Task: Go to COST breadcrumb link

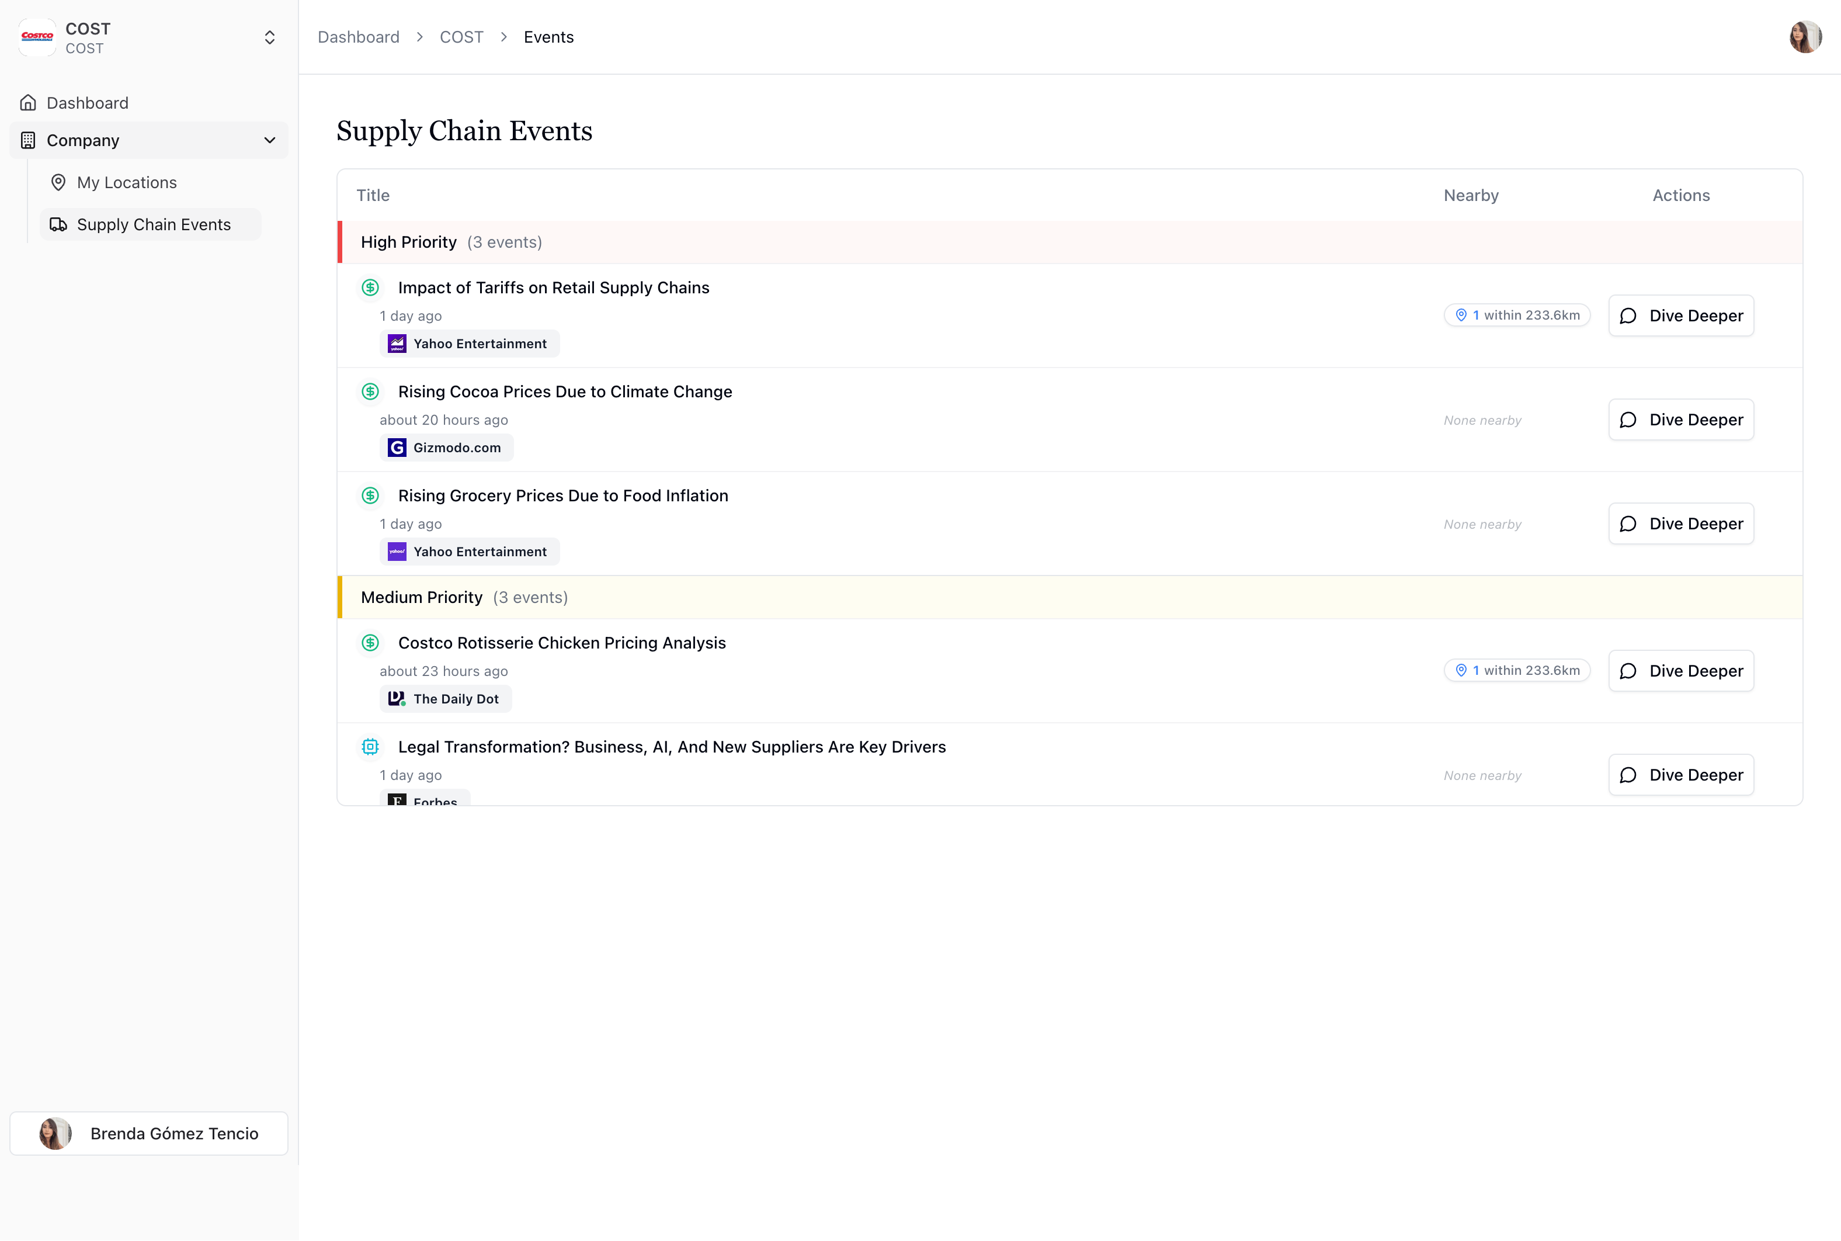Action: pyautogui.click(x=461, y=37)
